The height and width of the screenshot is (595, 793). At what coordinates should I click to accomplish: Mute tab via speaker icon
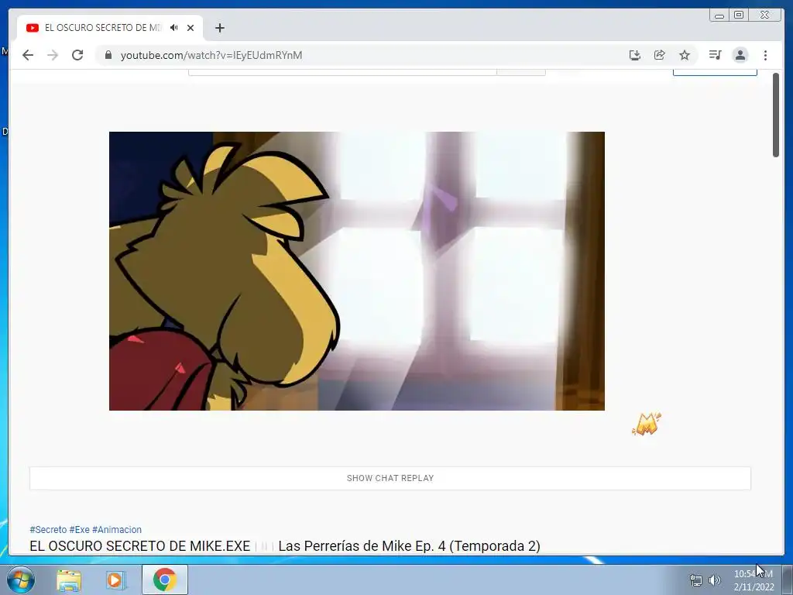click(174, 28)
